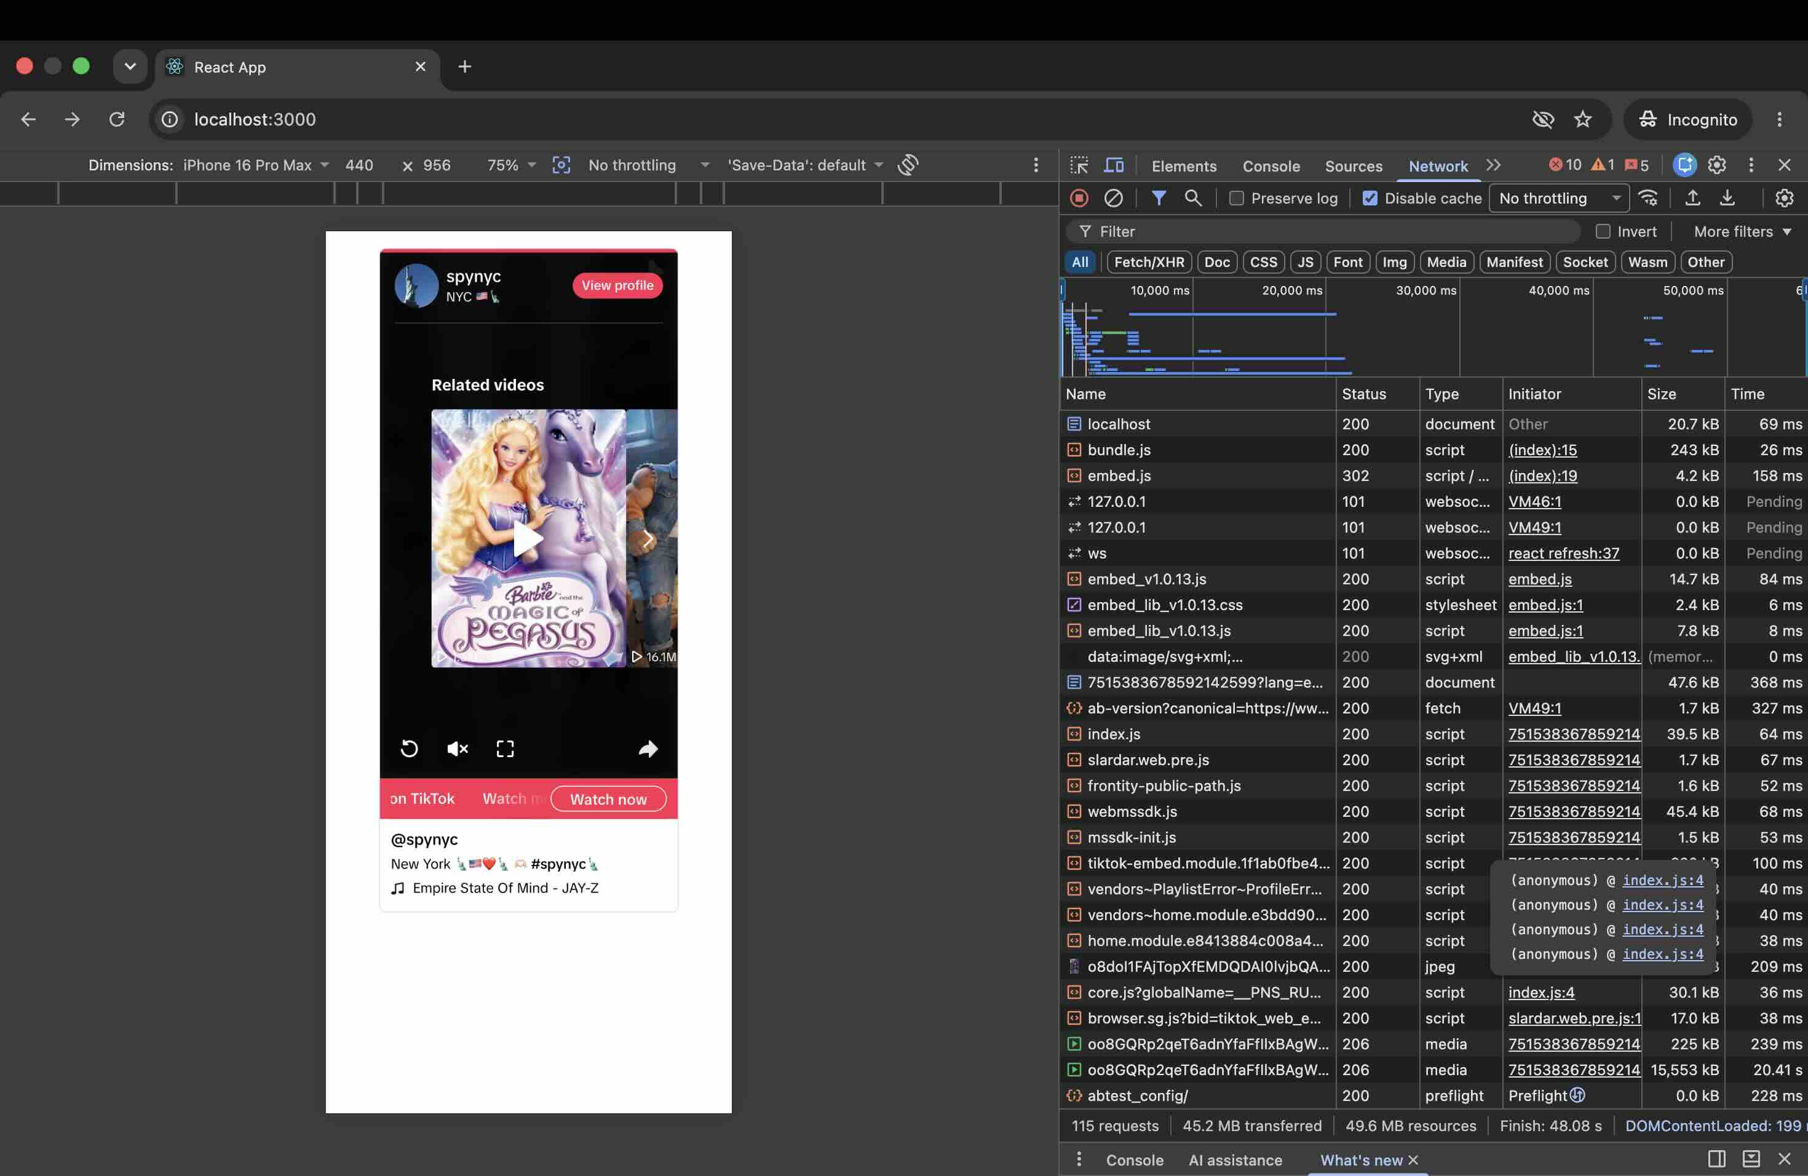Open the @spynyc link
The image size is (1808, 1176).
424,840
